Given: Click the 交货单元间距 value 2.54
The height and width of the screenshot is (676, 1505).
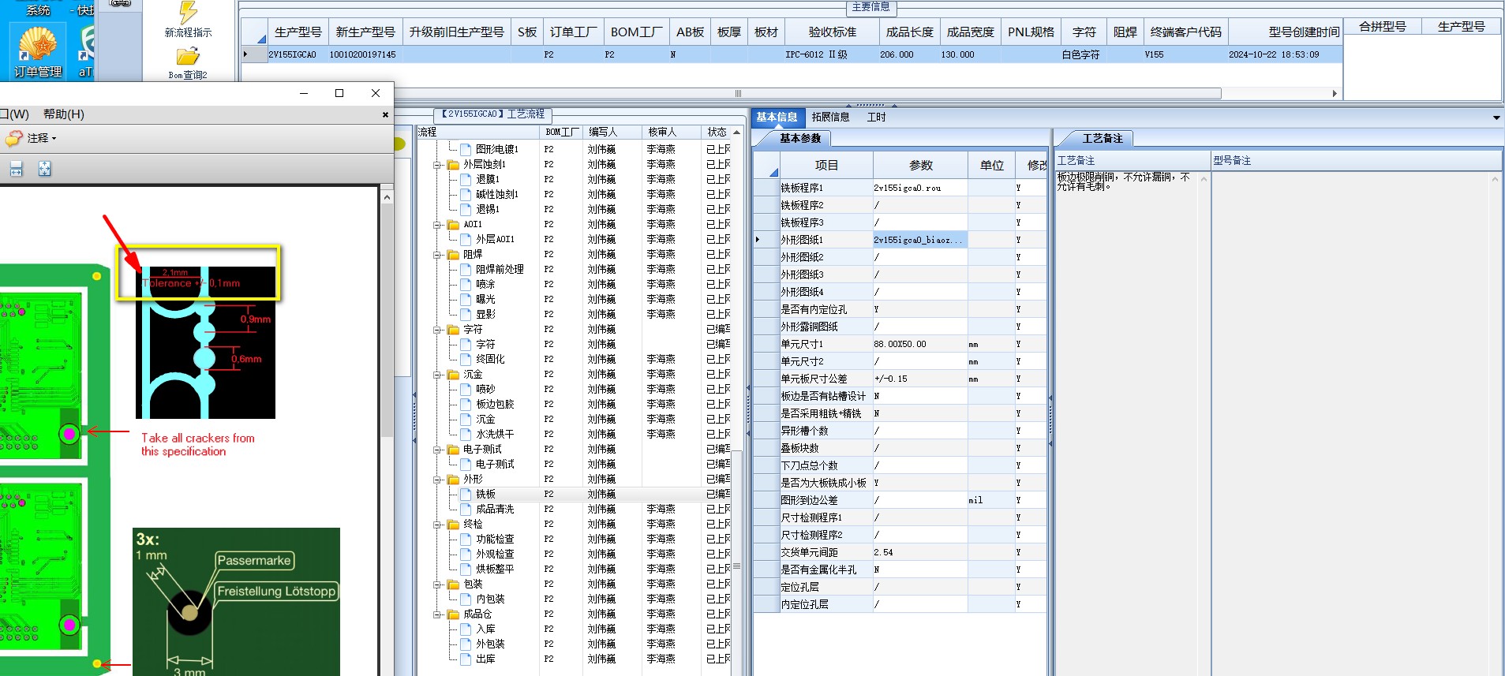Looking at the screenshot, I should [920, 553].
